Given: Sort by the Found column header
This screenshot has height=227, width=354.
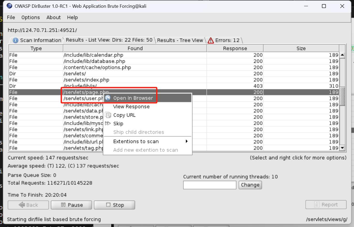Looking at the screenshot, I should 135,48.
